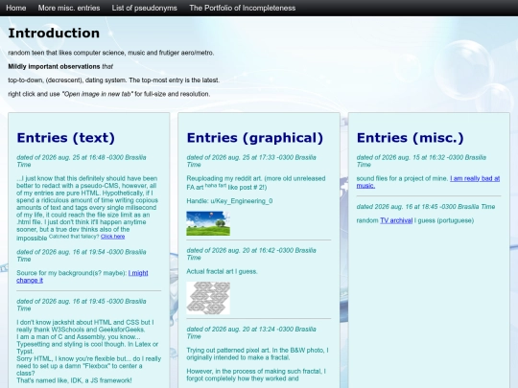The image size is (518, 388).
Task: Click date '2026 aug. 25 at 16:48' entry
Action: click(82, 161)
